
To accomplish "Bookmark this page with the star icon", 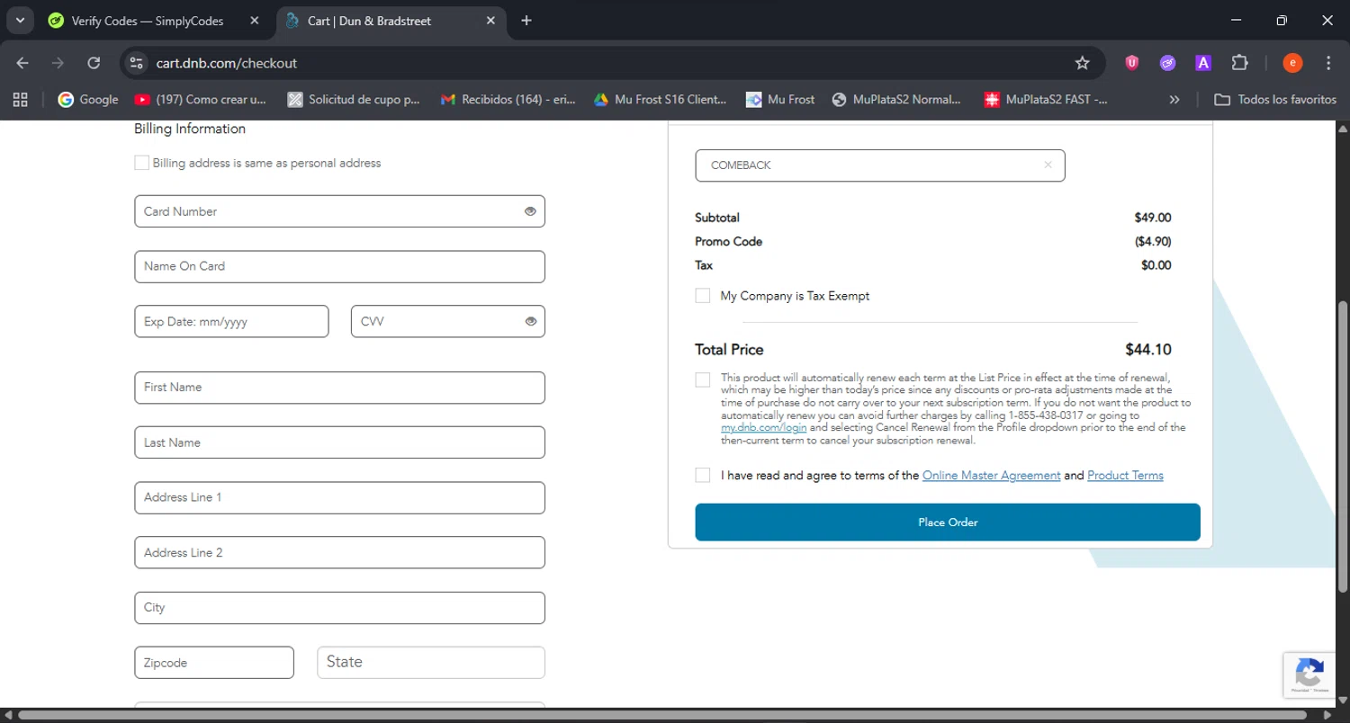I will (1082, 63).
